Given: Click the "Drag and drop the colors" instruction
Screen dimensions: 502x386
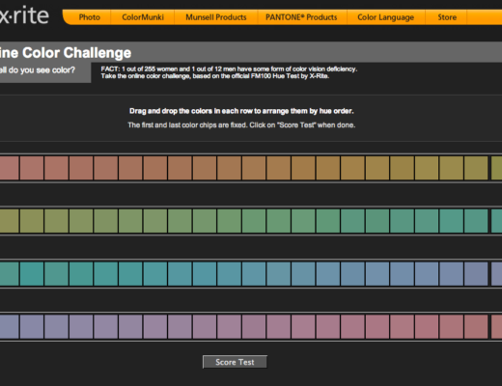Looking at the screenshot, I should [241, 111].
